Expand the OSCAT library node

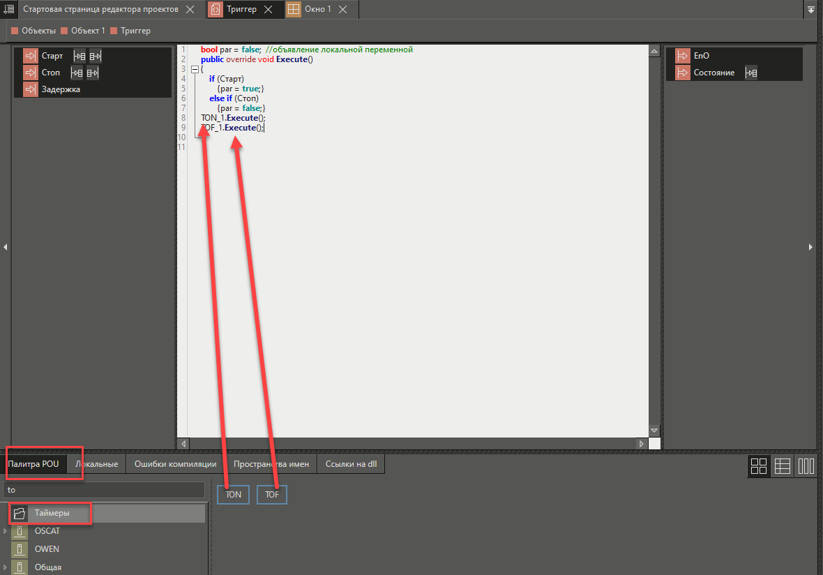pos(6,531)
